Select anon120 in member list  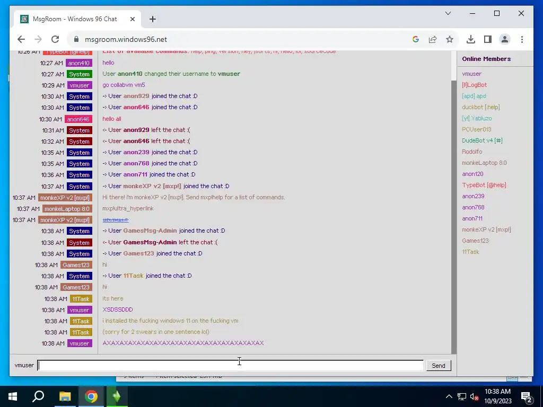pos(472,174)
